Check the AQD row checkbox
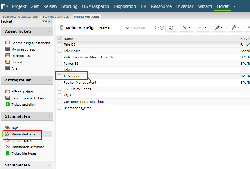Screen dimensions: 250x169 (59, 95)
